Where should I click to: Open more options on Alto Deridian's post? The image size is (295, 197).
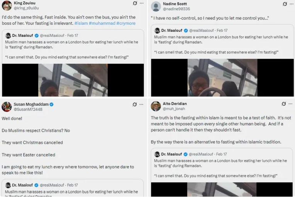coord(292,104)
